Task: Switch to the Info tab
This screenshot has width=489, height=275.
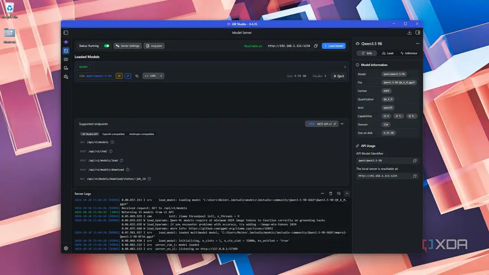Action: 367,53
